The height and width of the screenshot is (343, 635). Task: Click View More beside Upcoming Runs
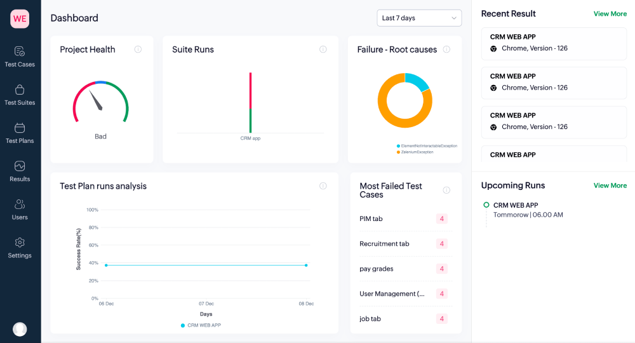point(610,185)
